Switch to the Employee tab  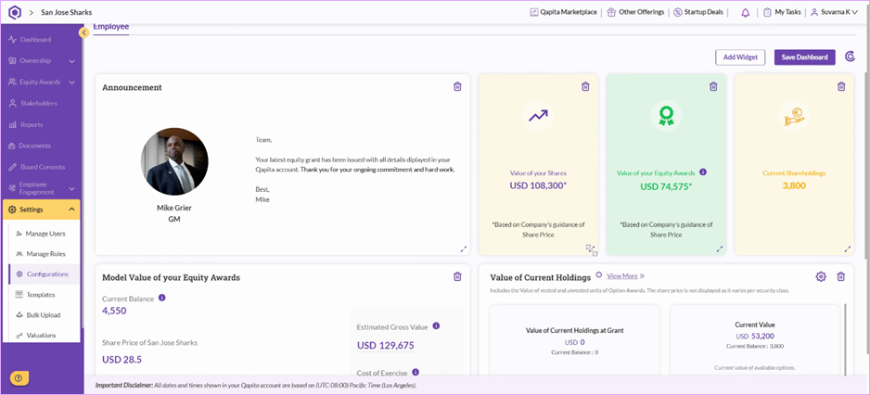pyautogui.click(x=111, y=27)
